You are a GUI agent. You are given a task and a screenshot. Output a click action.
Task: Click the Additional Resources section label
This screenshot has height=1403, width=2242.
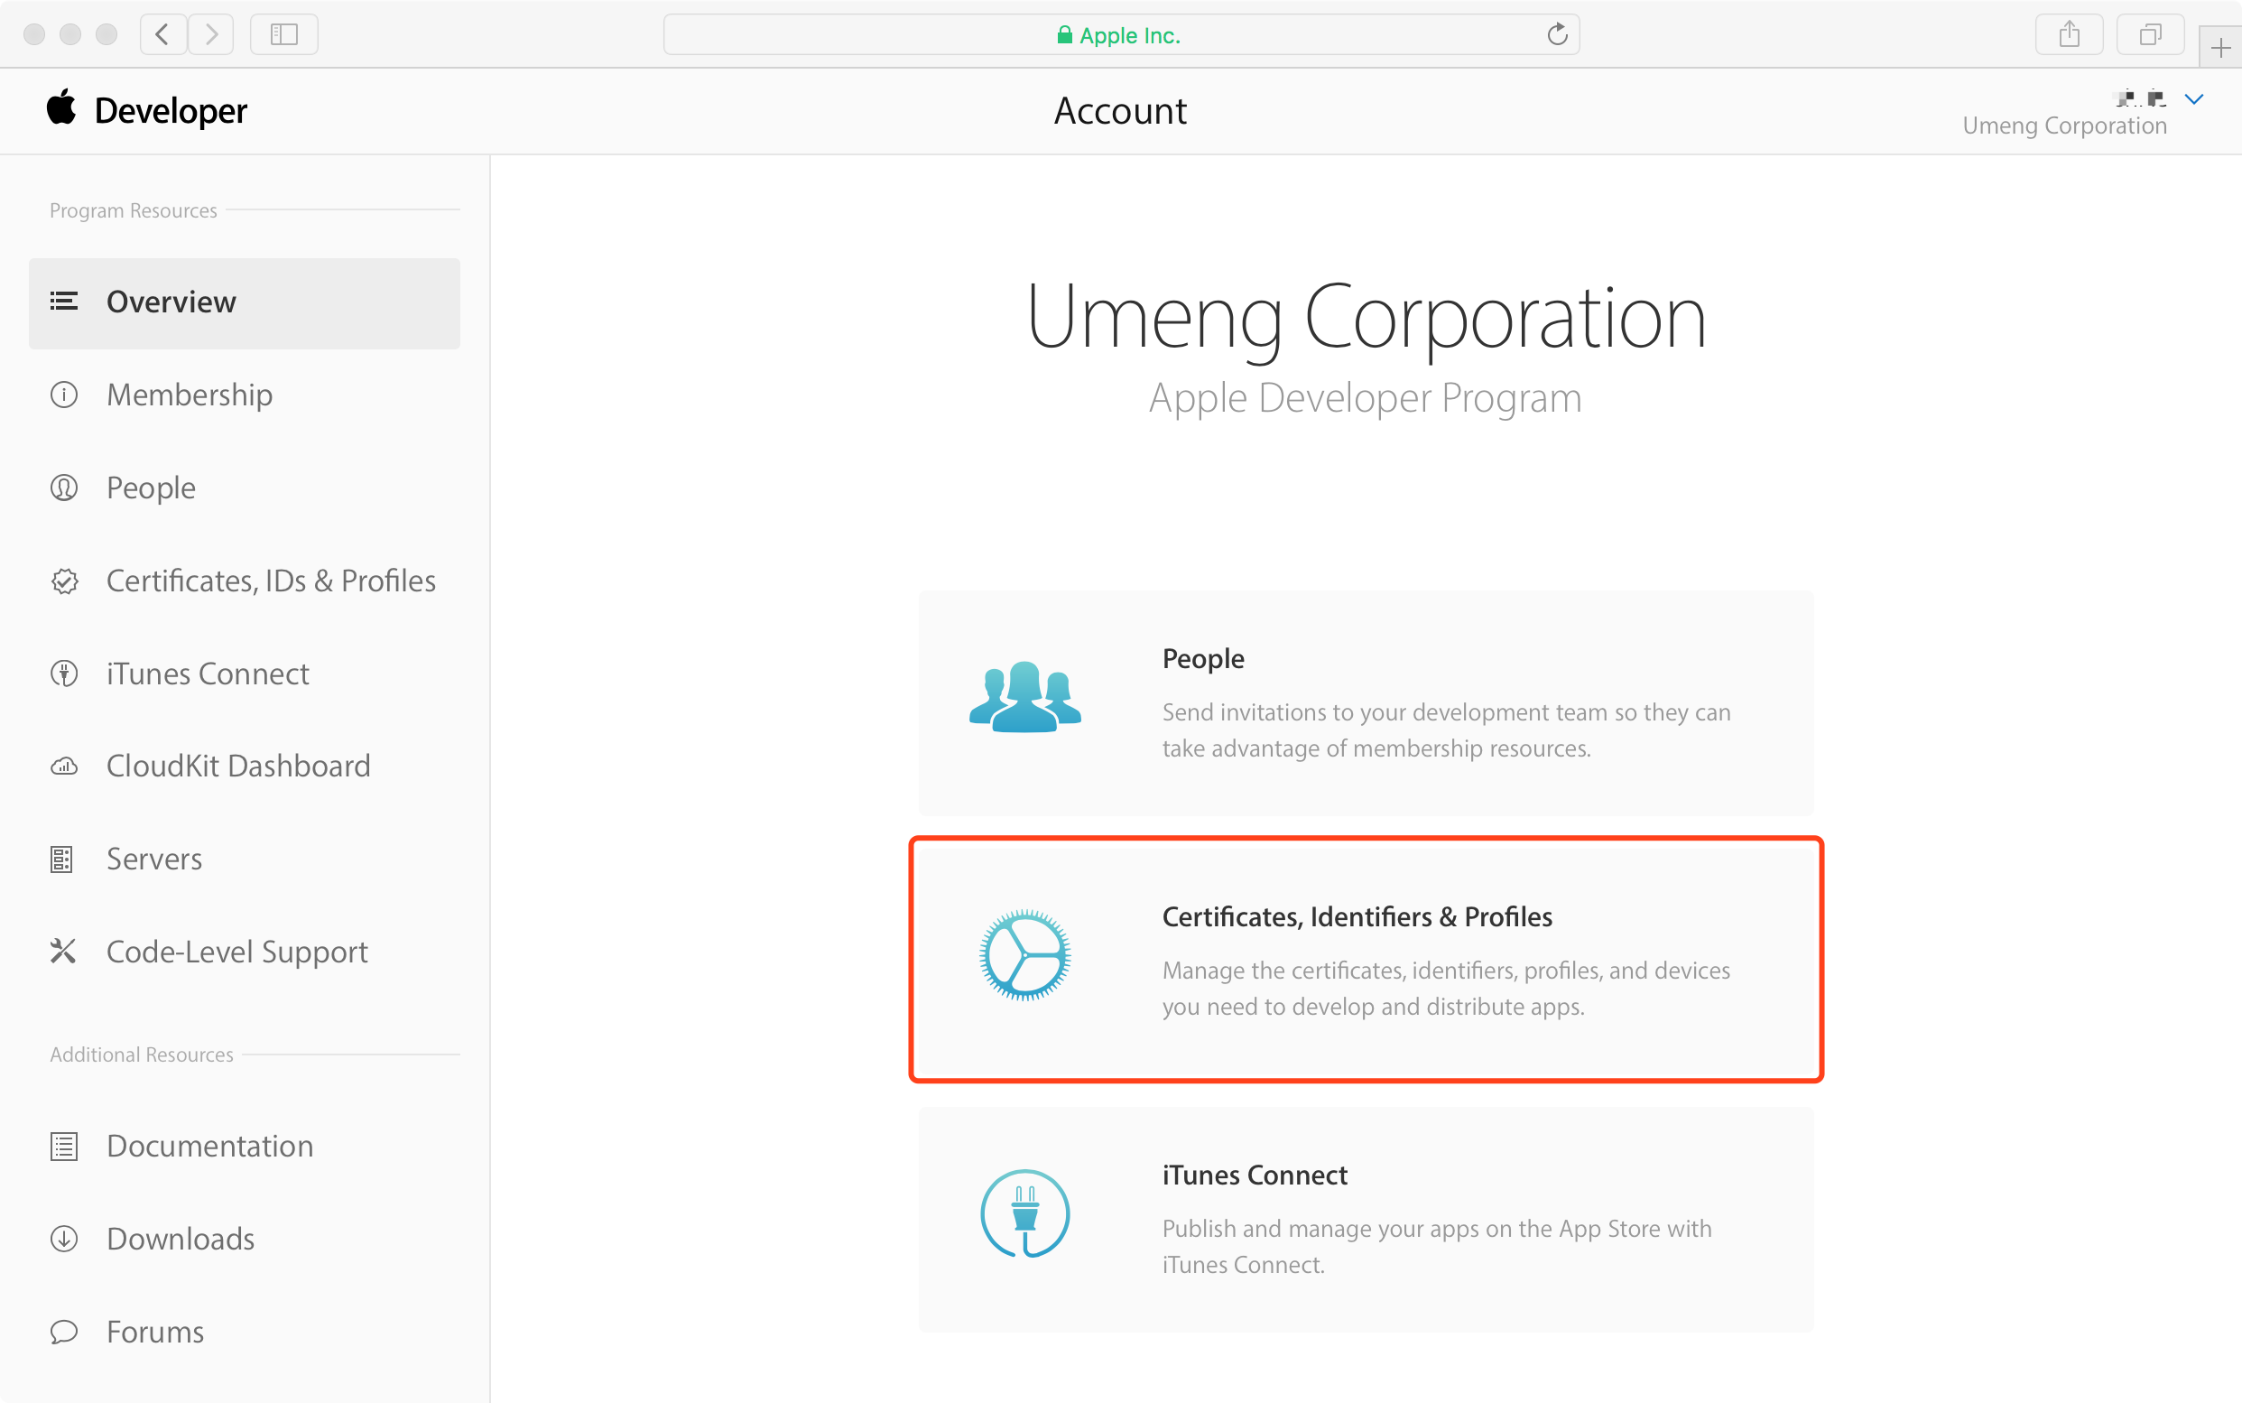pos(142,1055)
